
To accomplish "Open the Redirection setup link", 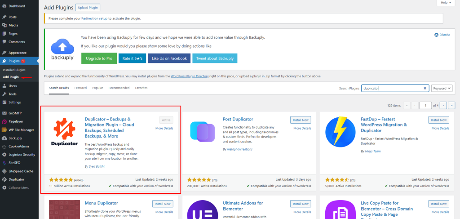I will 94,18.
